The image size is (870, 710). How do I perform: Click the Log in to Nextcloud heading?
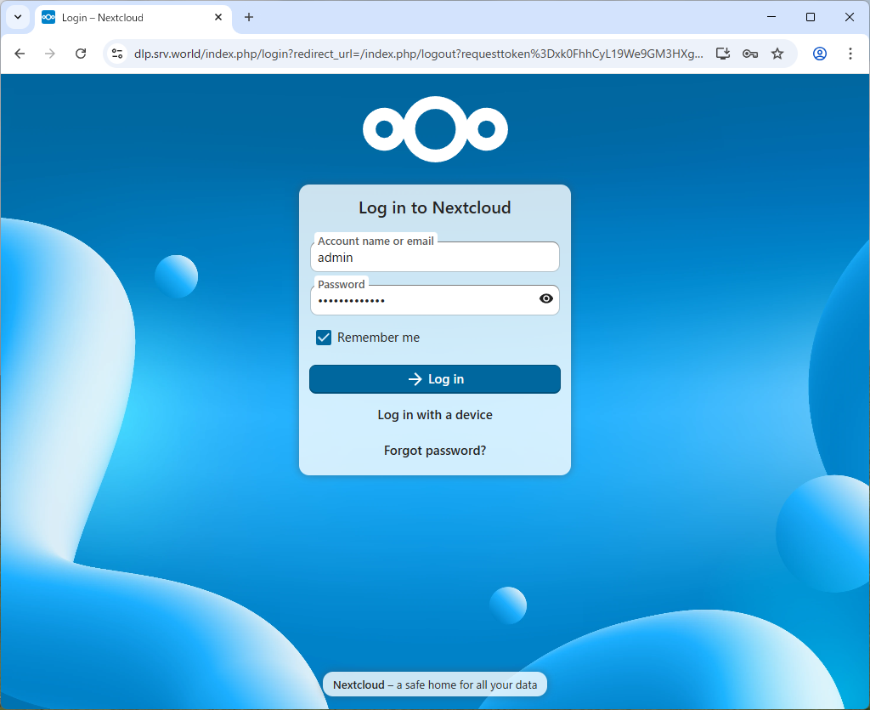pyautogui.click(x=434, y=207)
